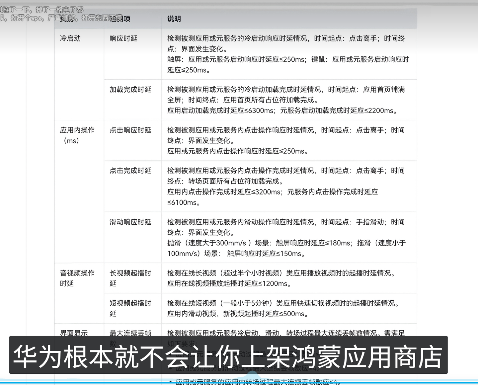Click description 应用或元服务内点击操作响应时延应≤250ms

(x=289, y=140)
